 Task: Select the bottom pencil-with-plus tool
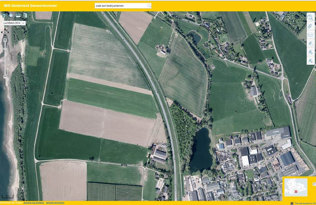[310, 61]
